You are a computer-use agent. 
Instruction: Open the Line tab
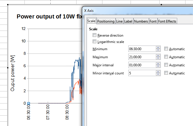(119, 21)
